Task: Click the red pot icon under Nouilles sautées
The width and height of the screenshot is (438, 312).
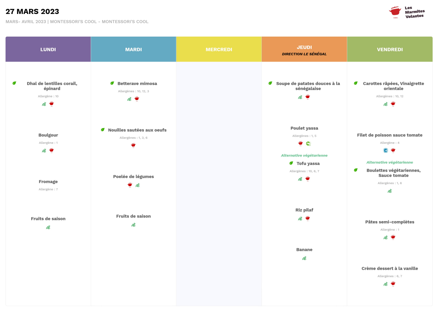Action: pos(133,145)
